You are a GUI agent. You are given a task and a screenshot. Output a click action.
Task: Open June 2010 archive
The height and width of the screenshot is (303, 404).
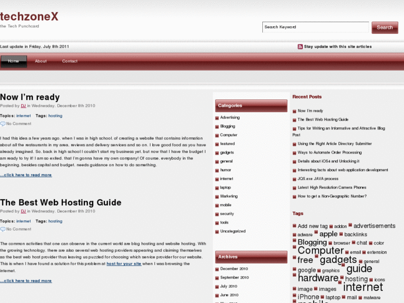point(230,295)
